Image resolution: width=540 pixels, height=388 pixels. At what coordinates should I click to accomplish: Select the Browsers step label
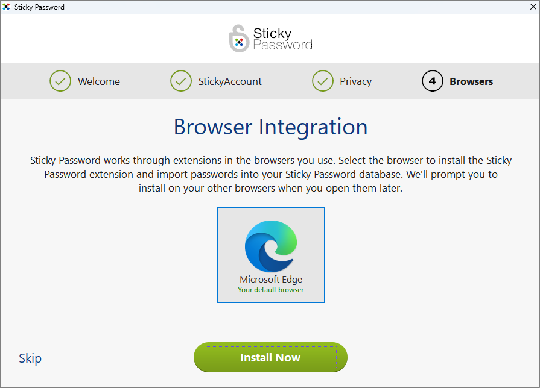pos(471,81)
